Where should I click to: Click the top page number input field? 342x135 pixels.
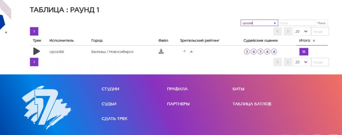[320, 31]
